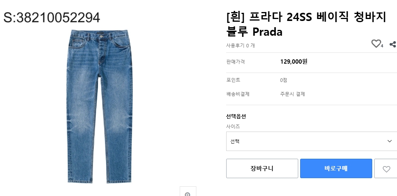Screen dimensions: 397x196
Task: Click the wishlist heart button beside 바로구매
Action: [386, 169]
